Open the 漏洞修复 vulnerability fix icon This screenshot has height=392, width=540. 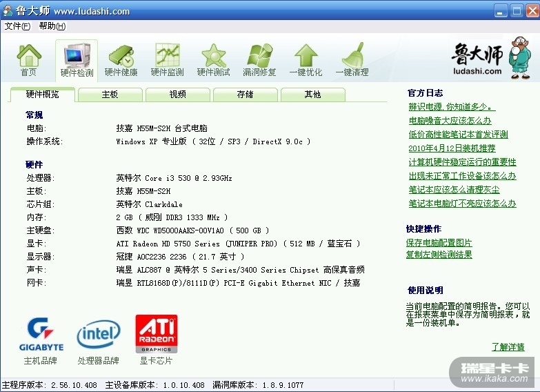[x=260, y=60]
